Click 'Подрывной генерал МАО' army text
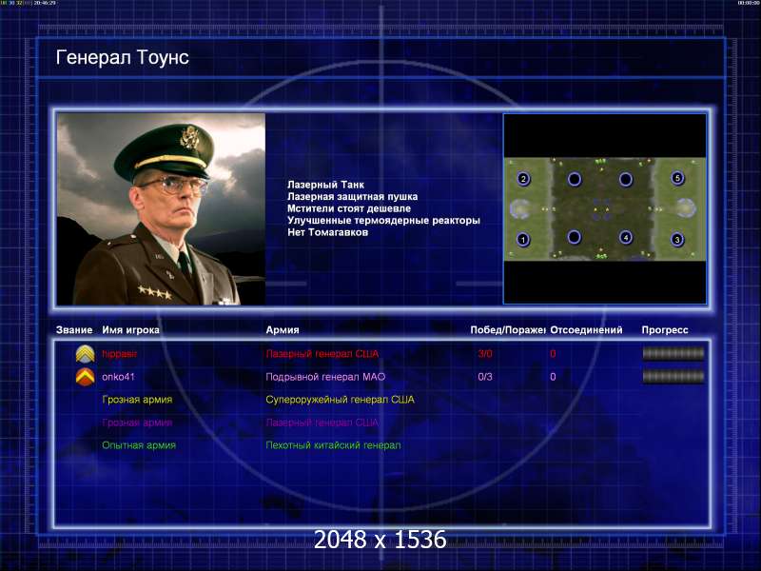761x571 pixels. pyautogui.click(x=325, y=377)
